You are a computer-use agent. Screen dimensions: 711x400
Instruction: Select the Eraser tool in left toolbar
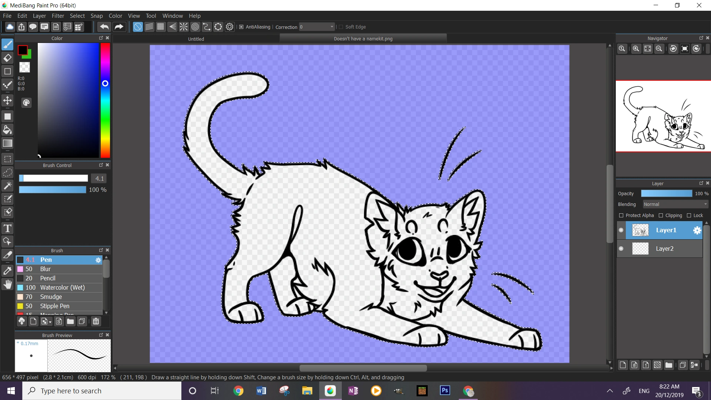(7, 58)
